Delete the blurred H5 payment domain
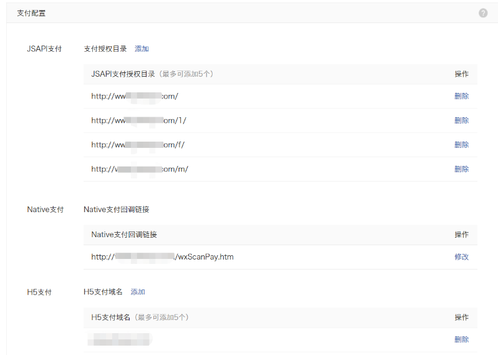This screenshot has width=498, height=355. pyautogui.click(x=461, y=339)
